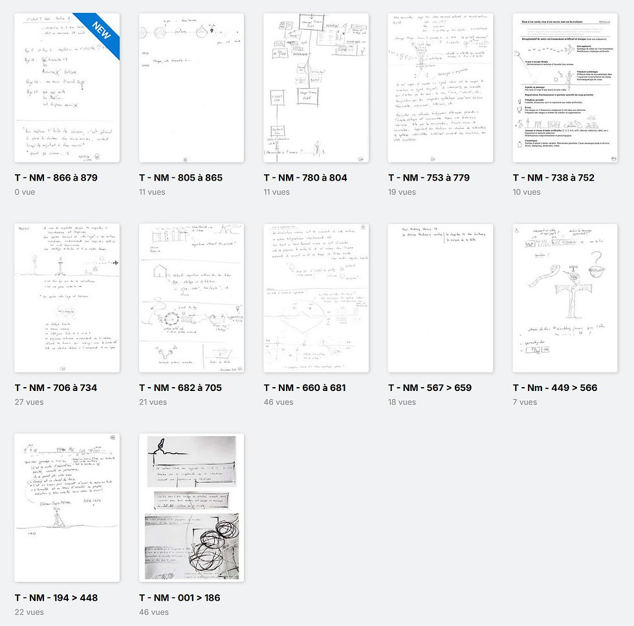
Task: Click '46 vues' under T - NM - 001 > 186
Action: tap(154, 612)
